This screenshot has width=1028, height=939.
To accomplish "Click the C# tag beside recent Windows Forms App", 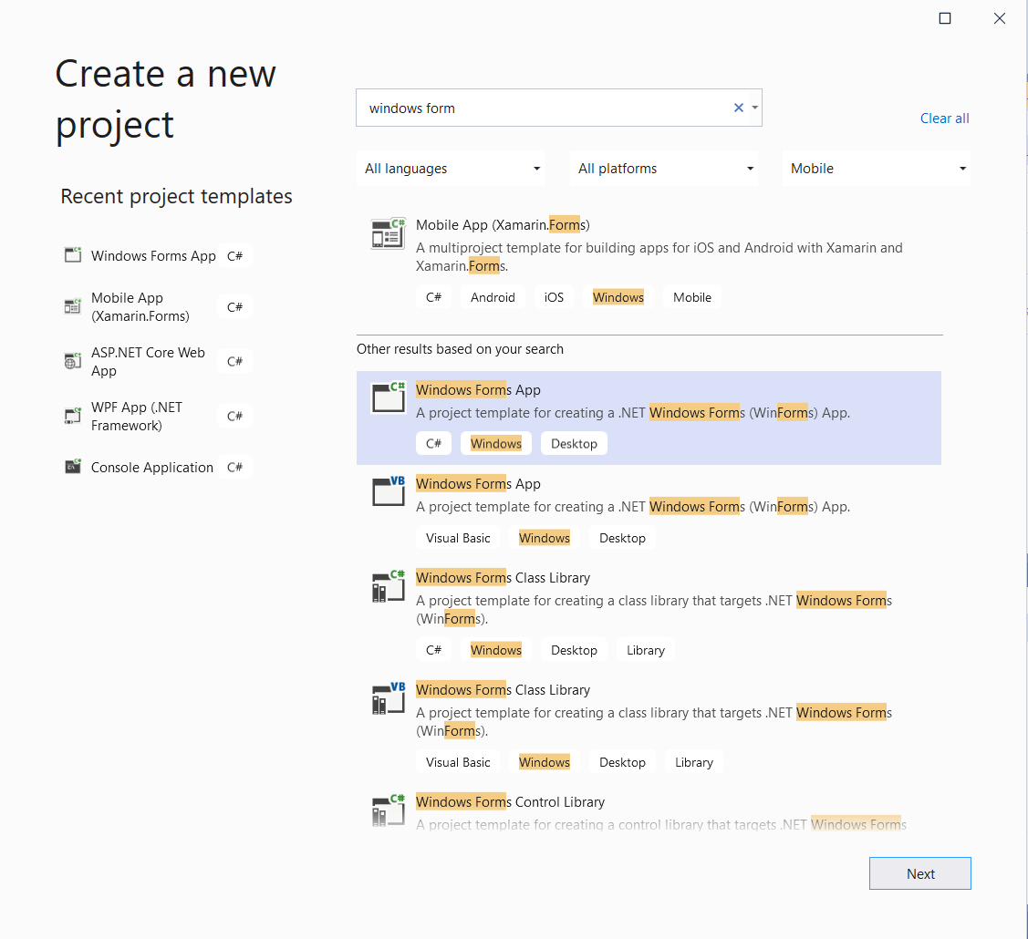I will (234, 255).
